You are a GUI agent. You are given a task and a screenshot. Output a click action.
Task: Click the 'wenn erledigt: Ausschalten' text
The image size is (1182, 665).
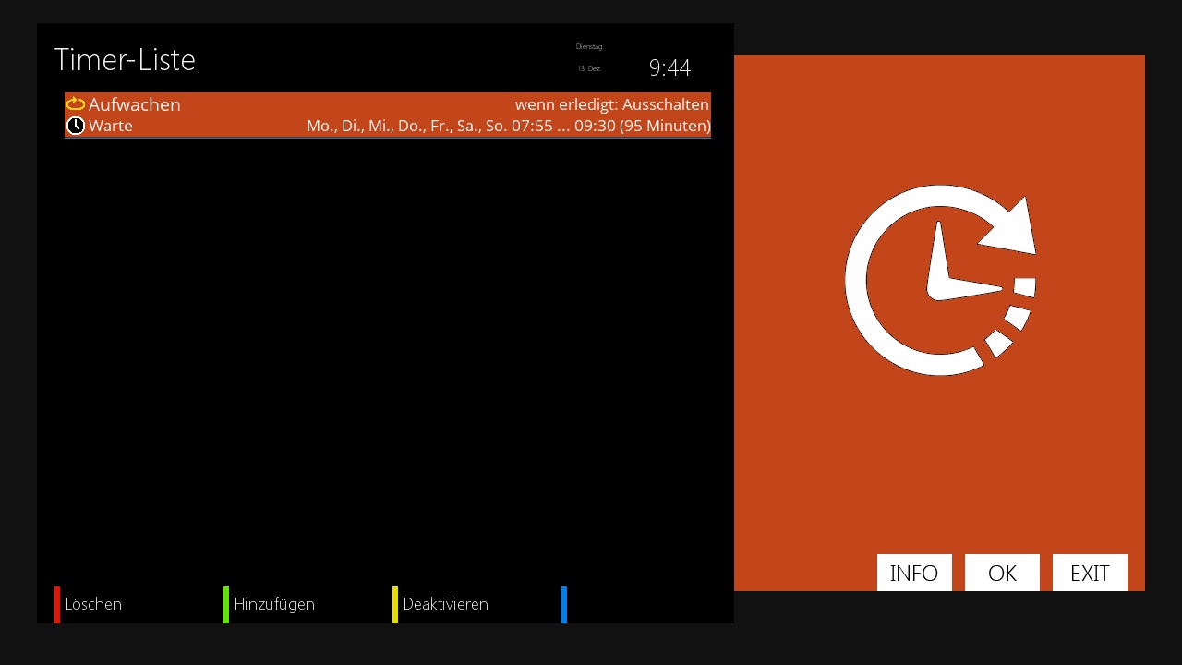pyautogui.click(x=611, y=104)
